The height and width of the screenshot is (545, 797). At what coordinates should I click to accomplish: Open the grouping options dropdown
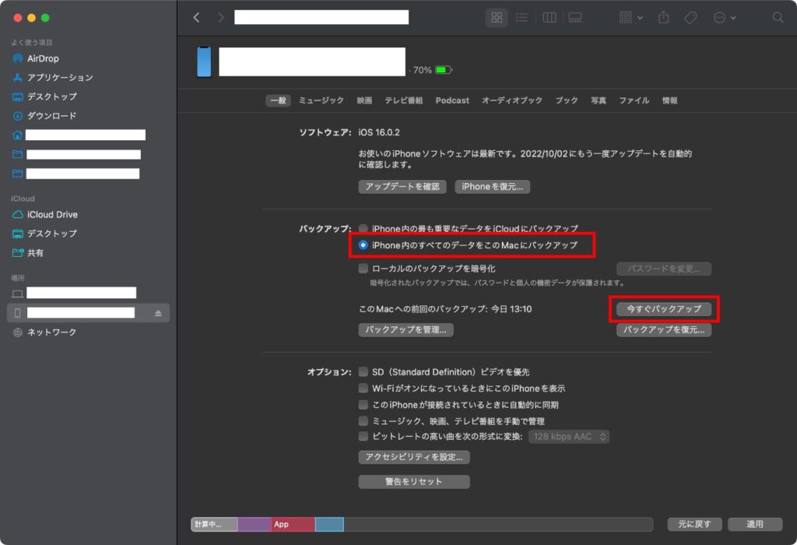coord(630,17)
